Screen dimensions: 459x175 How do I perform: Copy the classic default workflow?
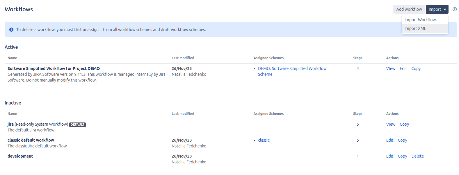tap(403, 140)
